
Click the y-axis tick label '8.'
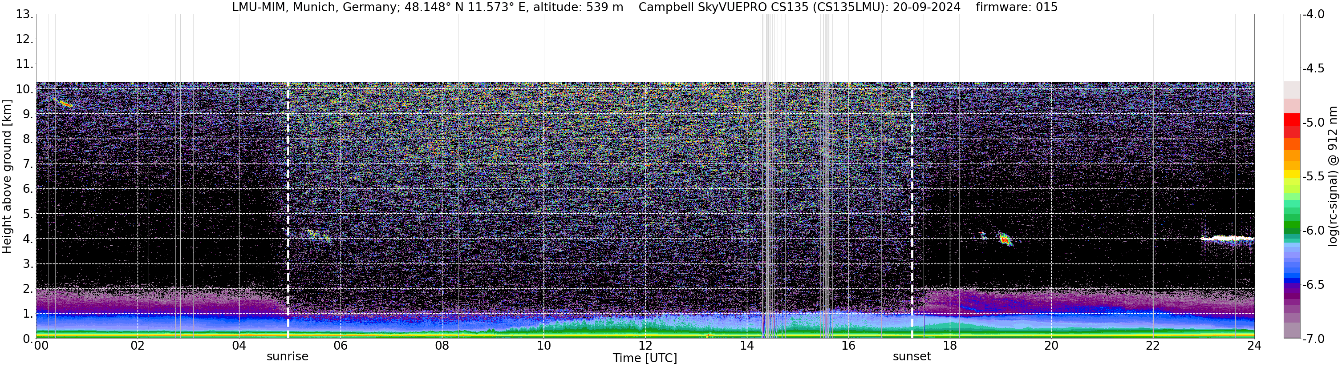[x=28, y=140]
